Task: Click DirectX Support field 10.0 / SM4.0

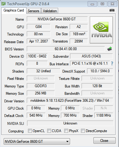Action: pos(100,71)
